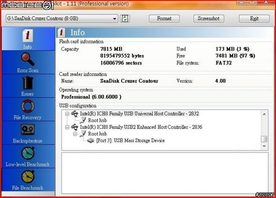The image size is (276, 198).
Task: Click the Exit button
Action: (x=254, y=18)
